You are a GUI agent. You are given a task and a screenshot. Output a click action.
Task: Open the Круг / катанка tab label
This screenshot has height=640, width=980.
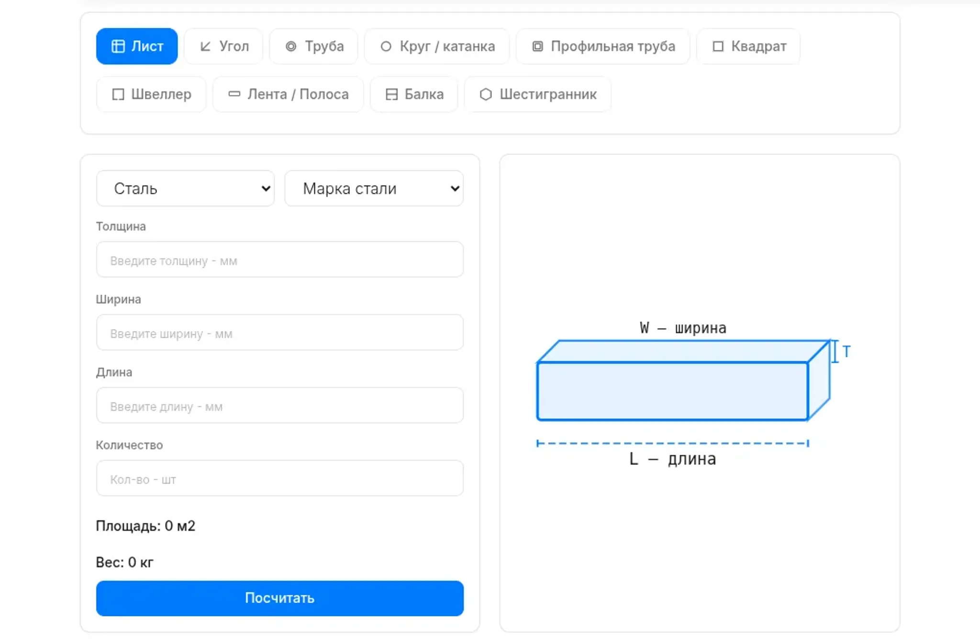point(447,46)
